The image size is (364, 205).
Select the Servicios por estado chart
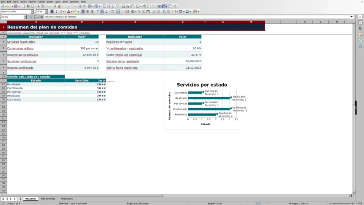tap(202, 104)
